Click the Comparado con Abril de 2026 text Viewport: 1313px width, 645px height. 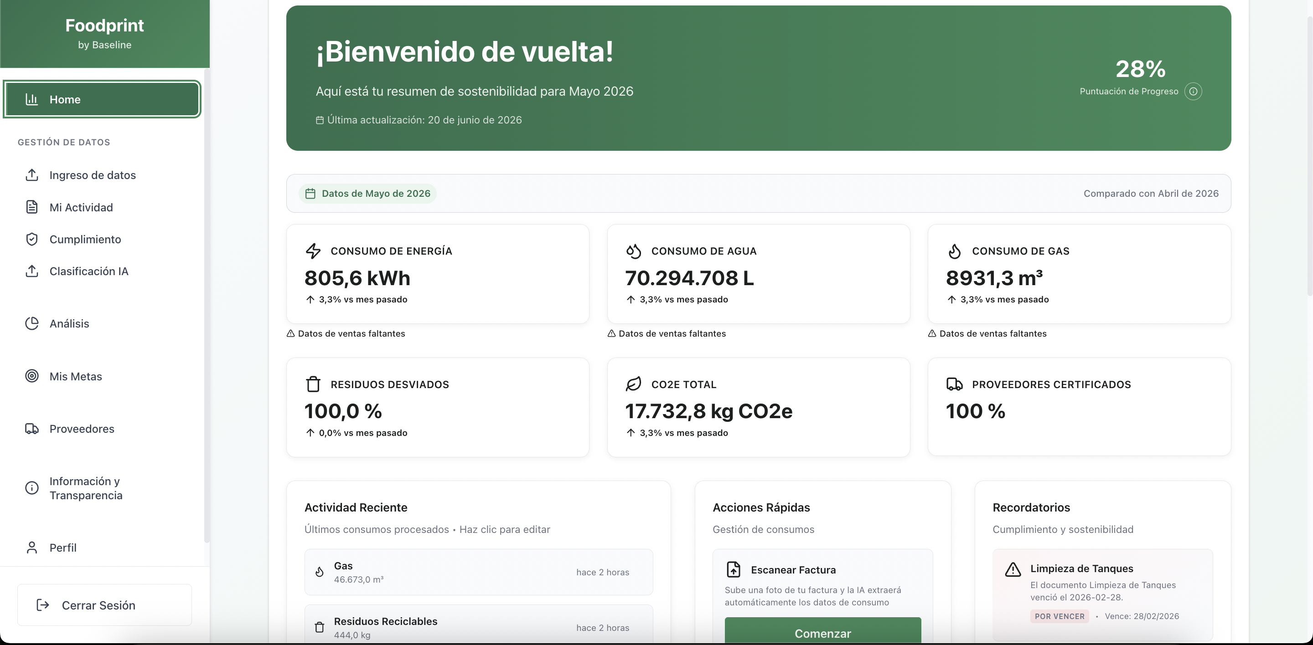pyautogui.click(x=1151, y=194)
